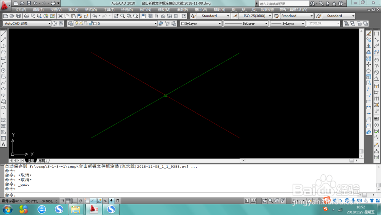Viewport: 381px width, 215px height.
Task: Click the Linear dimension tool icon
Action: click(376, 33)
